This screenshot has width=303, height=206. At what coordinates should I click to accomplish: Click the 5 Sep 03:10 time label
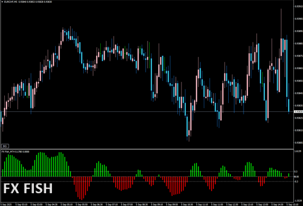tap(21, 204)
